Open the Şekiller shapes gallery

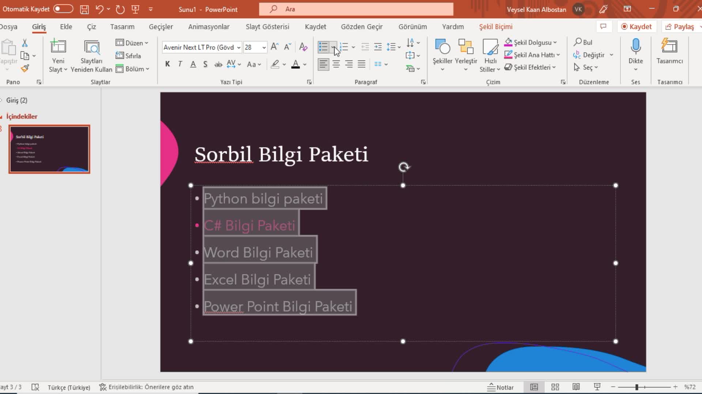(x=442, y=55)
